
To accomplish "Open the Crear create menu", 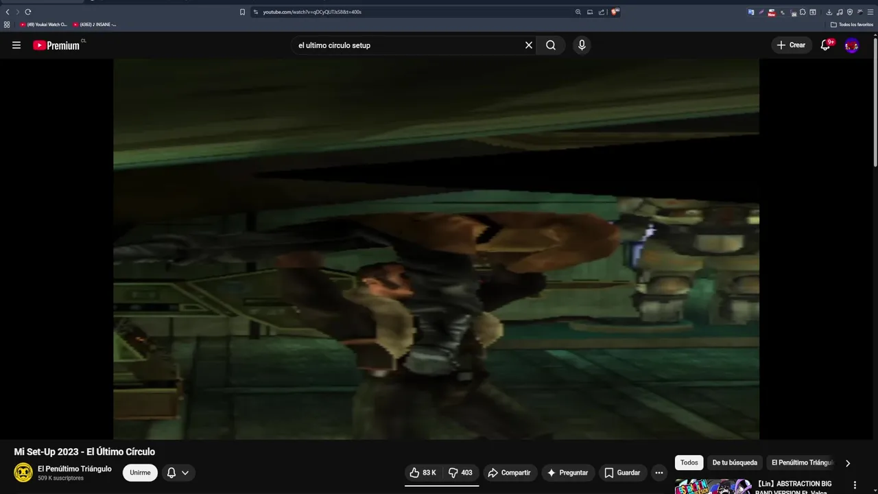I will tap(791, 45).
